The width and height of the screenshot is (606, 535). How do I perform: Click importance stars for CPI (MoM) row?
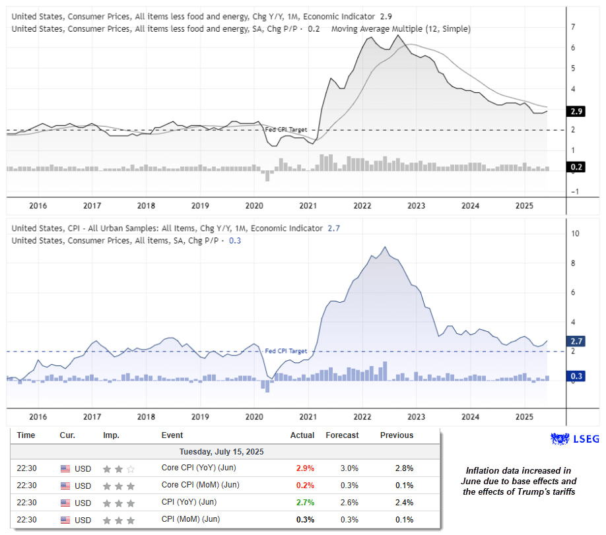pyautogui.click(x=118, y=520)
